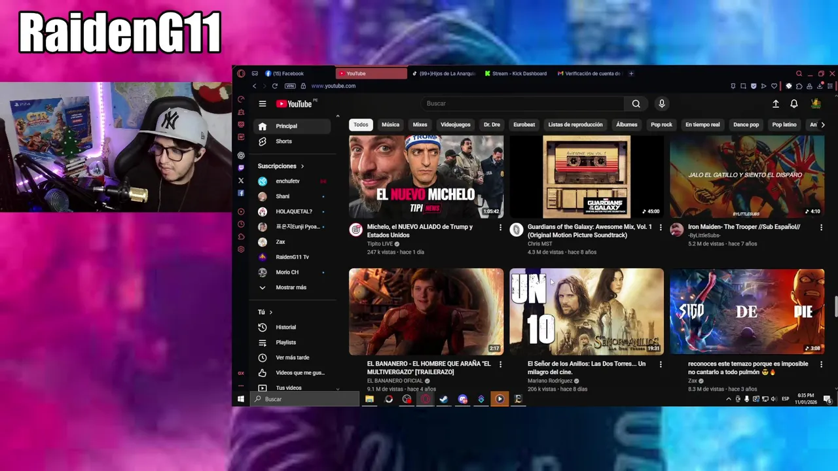Go back with the browser back arrow
838x471 pixels.
[255, 86]
